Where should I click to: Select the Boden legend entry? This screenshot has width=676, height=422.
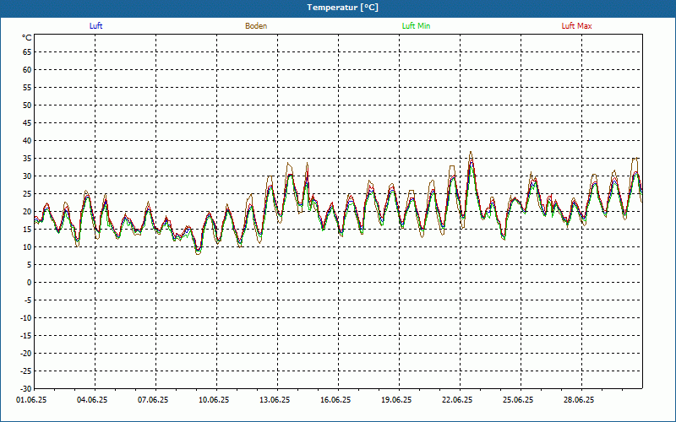(x=256, y=26)
